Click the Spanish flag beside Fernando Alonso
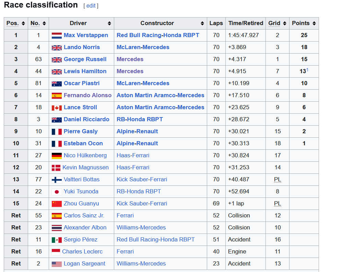 pos(57,96)
